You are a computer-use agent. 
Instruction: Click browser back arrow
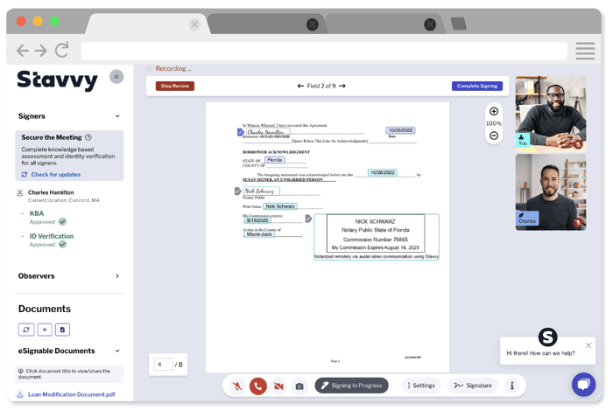tap(22, 51)
